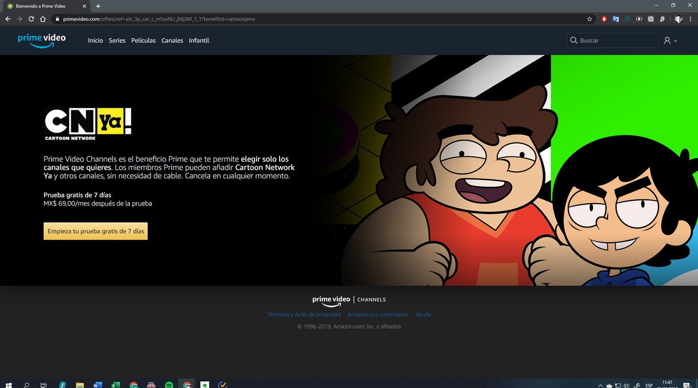Open Evernote from the taskbar
This screenshot has width=698, height=388.
pos(205,385)
